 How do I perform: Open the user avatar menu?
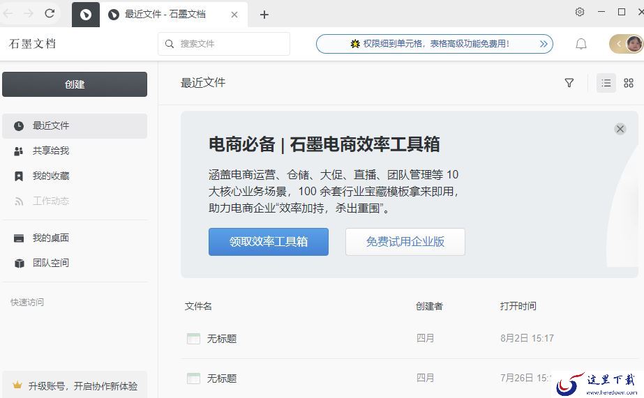click(634, 43)
